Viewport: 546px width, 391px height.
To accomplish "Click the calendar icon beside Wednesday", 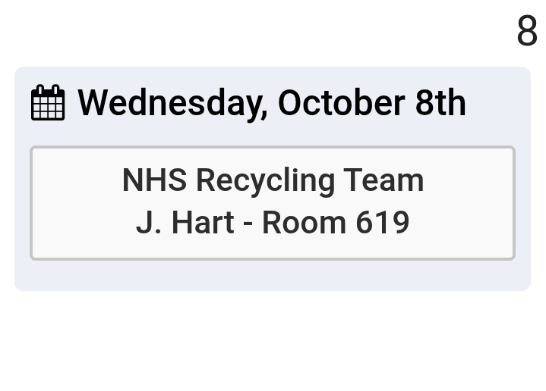I will pyautogui.click(x=48, y=103).
